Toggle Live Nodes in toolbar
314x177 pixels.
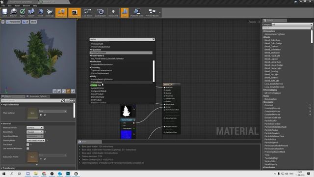coord(87,12)
